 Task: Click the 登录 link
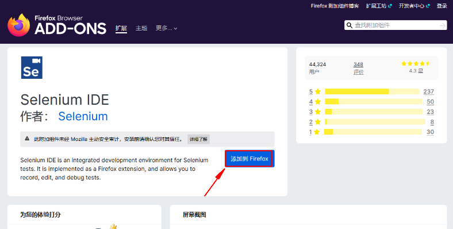tap(442, 6)
